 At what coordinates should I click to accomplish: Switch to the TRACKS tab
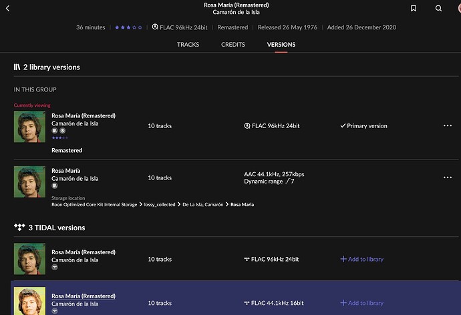(x=188, y=45)
